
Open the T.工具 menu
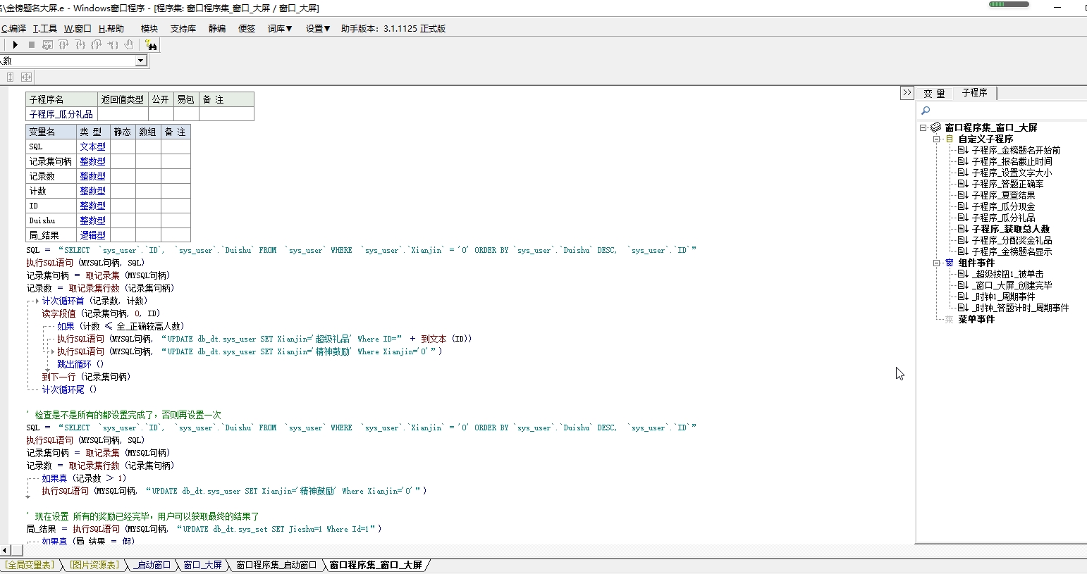coord(45,29)
